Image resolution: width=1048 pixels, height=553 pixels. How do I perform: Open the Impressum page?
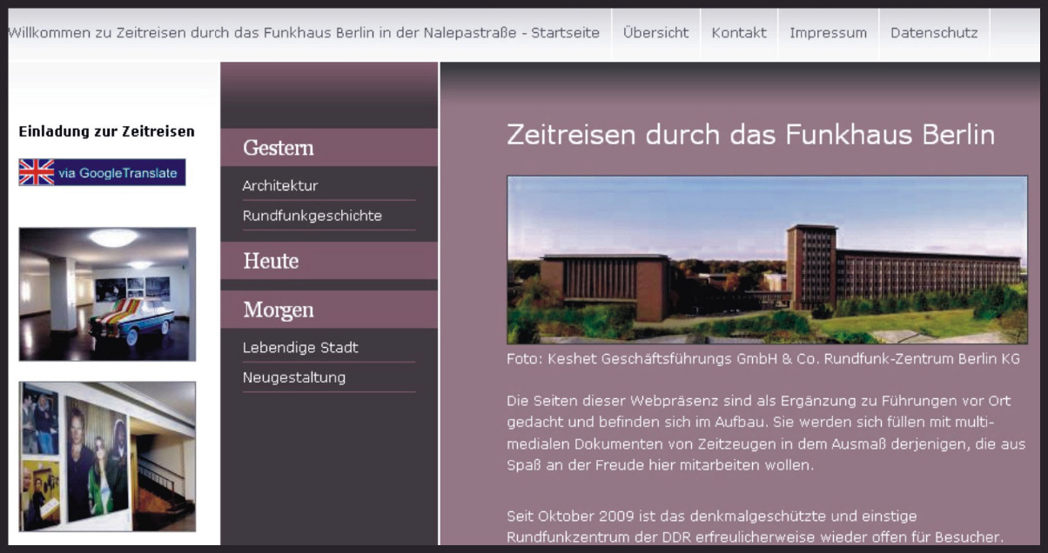point(828,33)
